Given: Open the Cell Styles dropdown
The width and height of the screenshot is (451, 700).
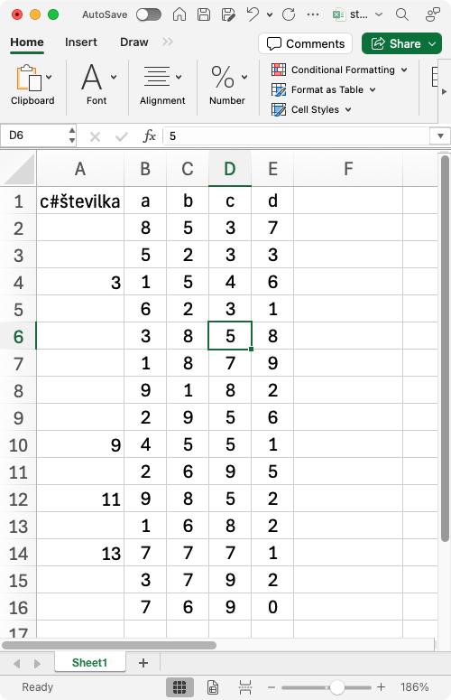Looking at the screenshot, I should point(311,109).
